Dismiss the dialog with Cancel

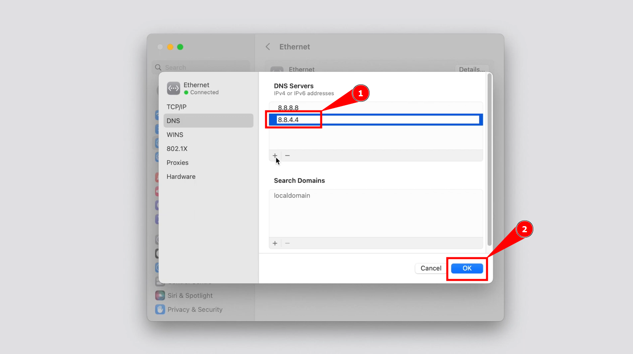[x=431, y=268]
